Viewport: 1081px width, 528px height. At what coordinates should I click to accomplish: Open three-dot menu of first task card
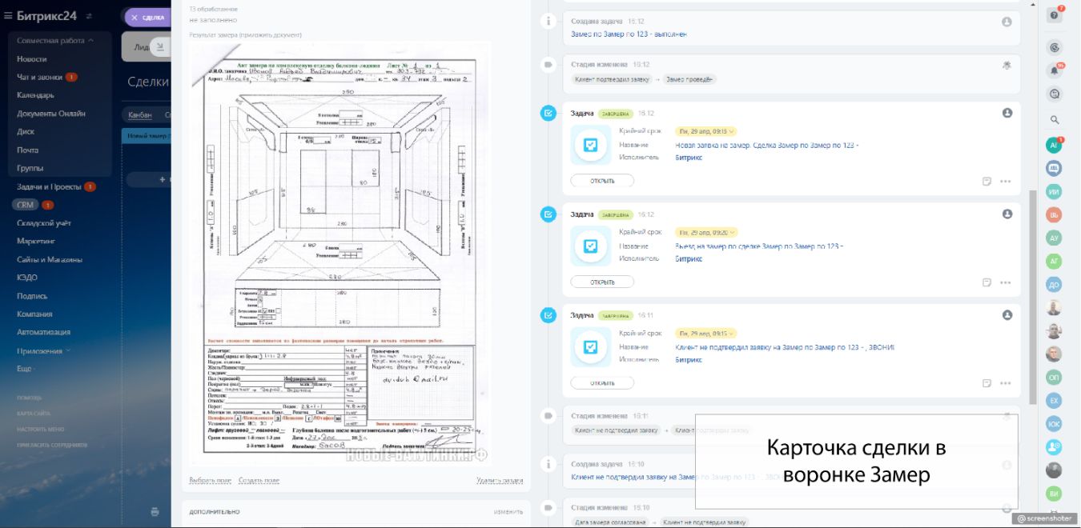tap(1005, 182)
